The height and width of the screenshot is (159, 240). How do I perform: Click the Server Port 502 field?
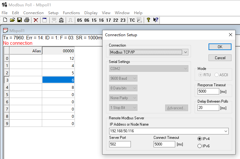[120, 144]
